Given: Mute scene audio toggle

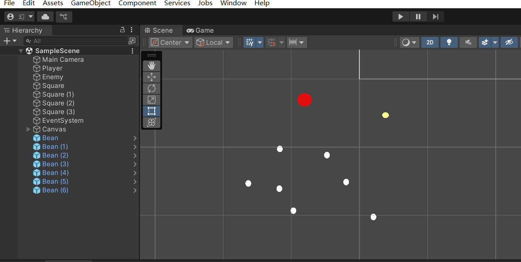Looking at the screenshot, I should (468, 42).
